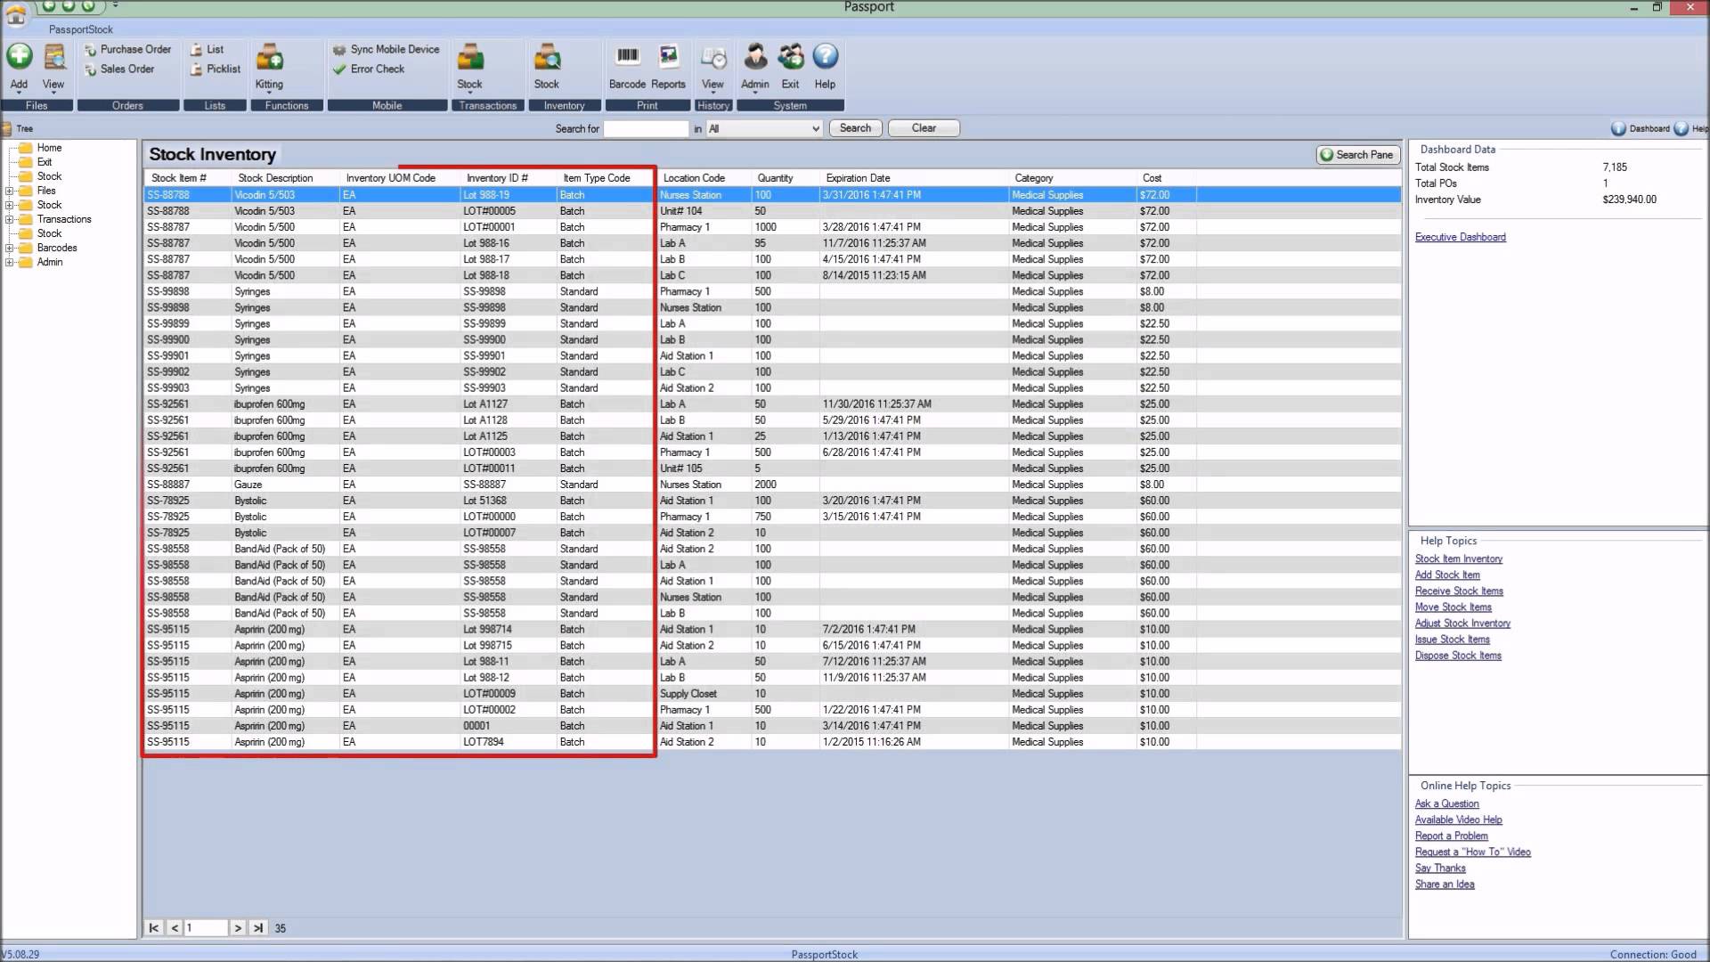The image size is (1710, 962).
Task: Open the search field dropdown showing All
Action: tap(815, 128)
